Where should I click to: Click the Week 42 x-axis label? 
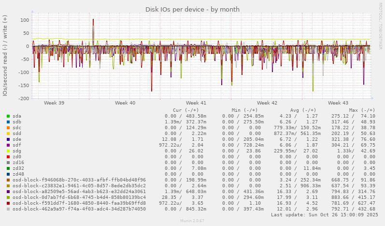tap(267, 103)
